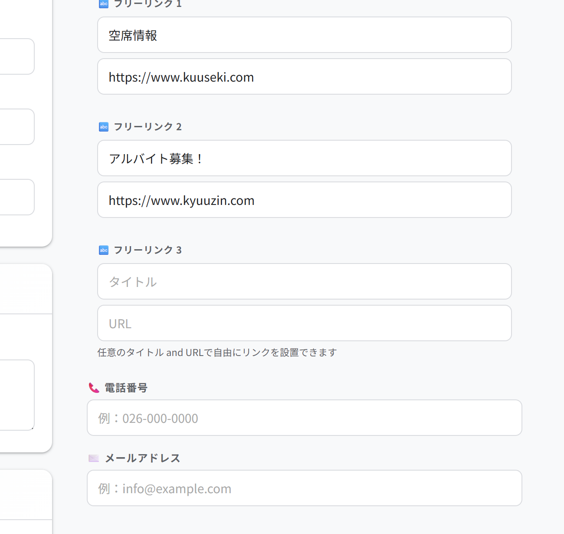The width and height of the screenshot is (564, 534).
Task: Click the abc icon beside フリーリンク 3
Action: (104, 250)
